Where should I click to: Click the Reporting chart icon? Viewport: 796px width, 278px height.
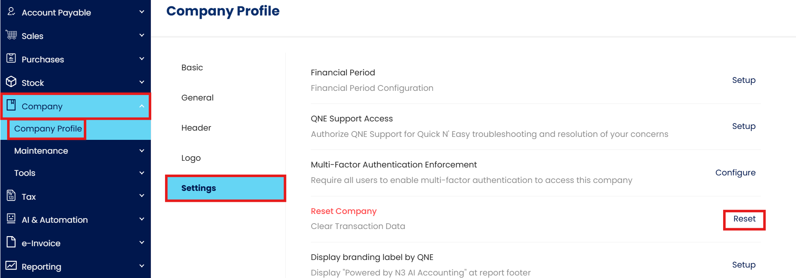11,265
